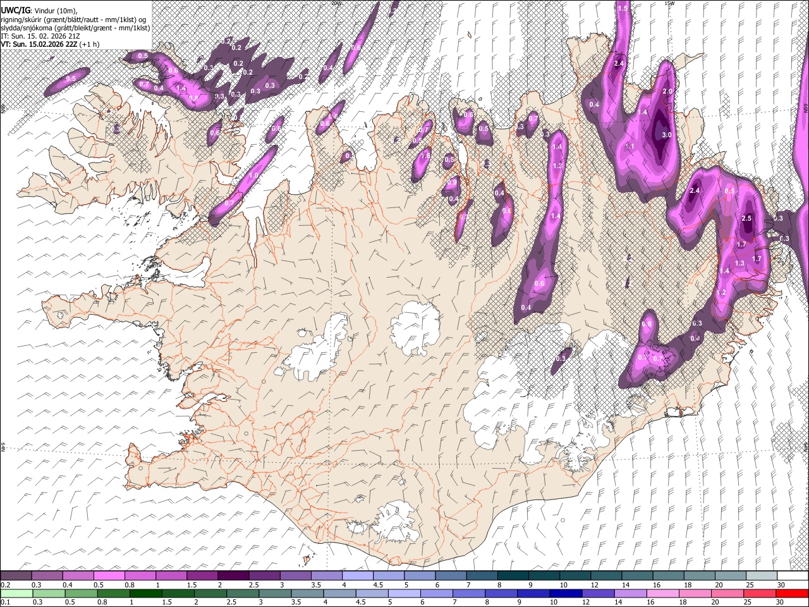Select the dark teal snow swatch between 8 and 9
Image resolution: width=809 pixels, height=607 pixels.
point(513,575)
